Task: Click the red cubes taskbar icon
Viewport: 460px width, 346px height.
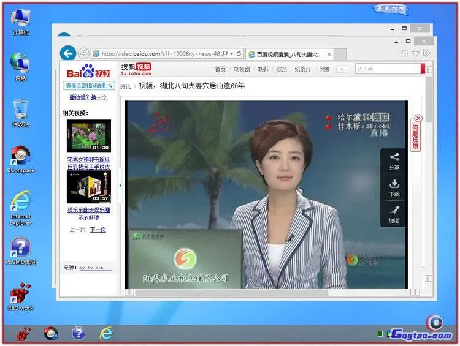Action: pos(24,334)
